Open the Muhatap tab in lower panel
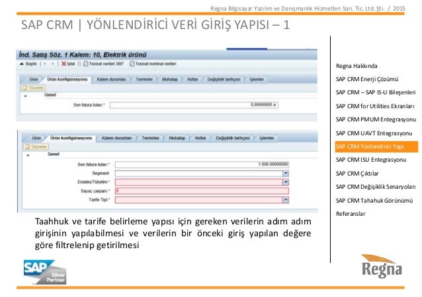This screenshot has width=422, height=297. [x=177, y=138]
